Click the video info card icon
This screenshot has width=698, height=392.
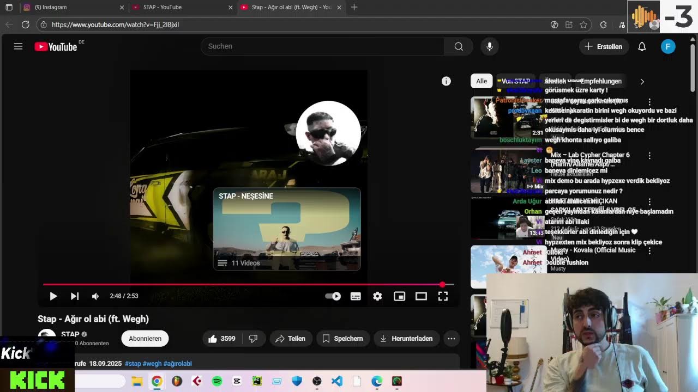(446, 81)
